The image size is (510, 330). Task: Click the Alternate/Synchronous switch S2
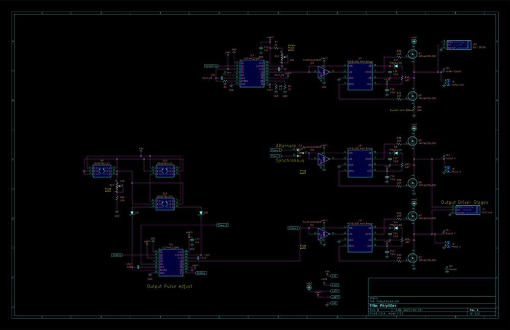(300, 151)
